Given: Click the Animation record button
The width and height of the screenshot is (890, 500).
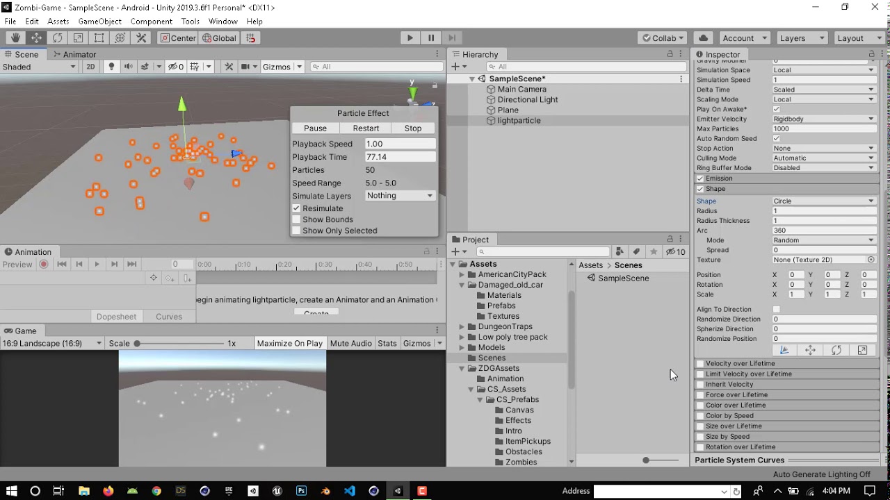Looking at the screenshot, I should (44, 264).
